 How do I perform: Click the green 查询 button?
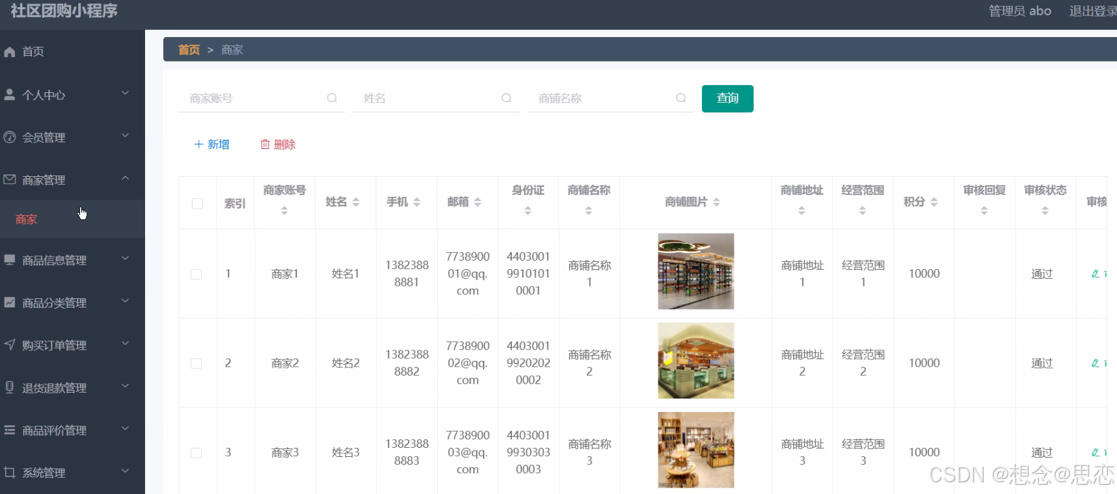pos(727,99)
